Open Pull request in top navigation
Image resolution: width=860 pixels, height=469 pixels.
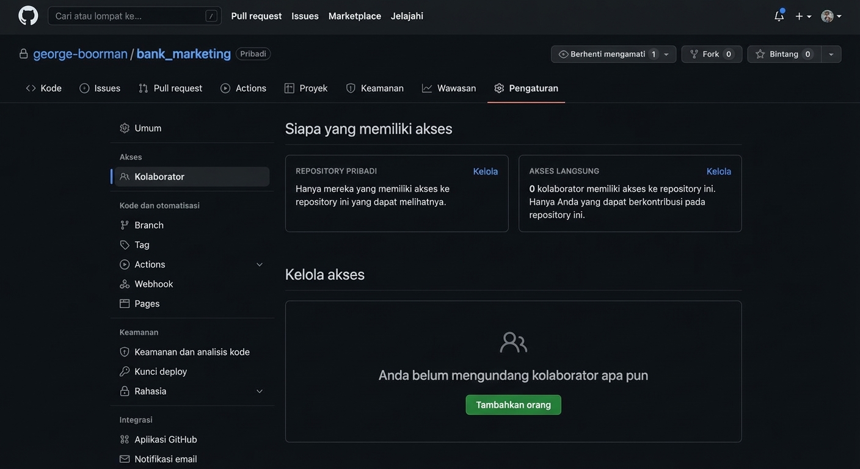pyautogui.click(x=257, y=16)
